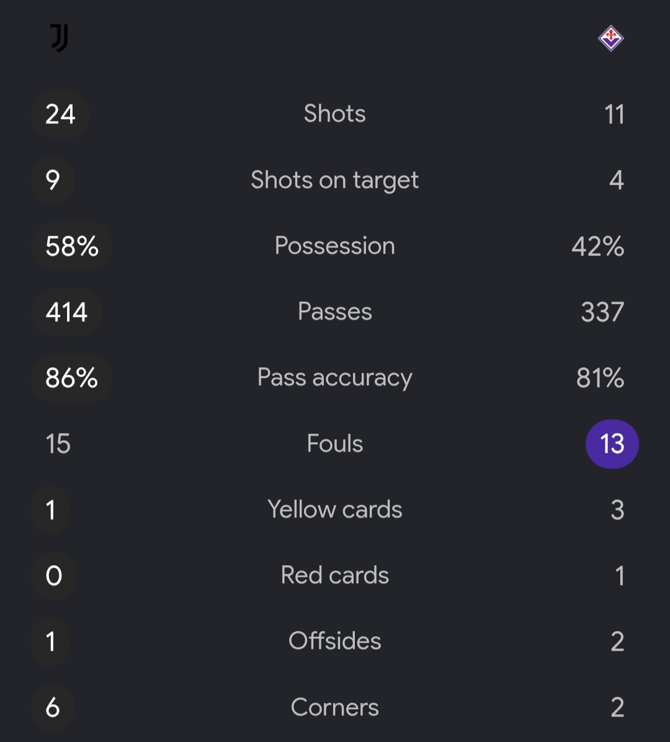Screen dimensions: 670x742
Task: Click the Juventus team logo
Action: click(60, 38)
